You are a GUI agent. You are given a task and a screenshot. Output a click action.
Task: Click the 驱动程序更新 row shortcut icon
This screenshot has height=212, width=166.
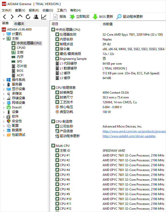[x=57, y=136]
